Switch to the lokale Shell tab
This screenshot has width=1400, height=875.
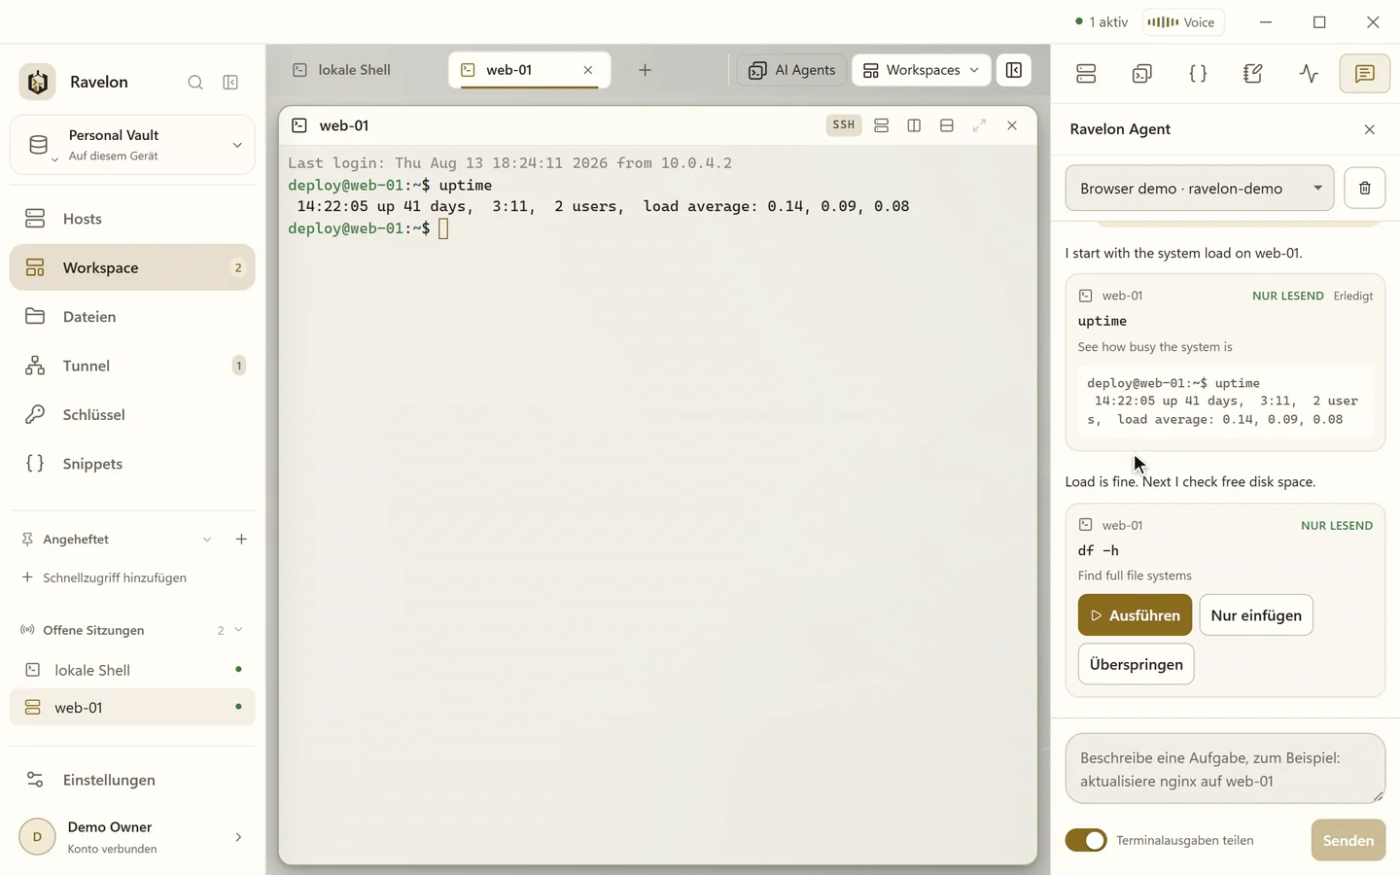pyautogui.click(x=355, y=70)
